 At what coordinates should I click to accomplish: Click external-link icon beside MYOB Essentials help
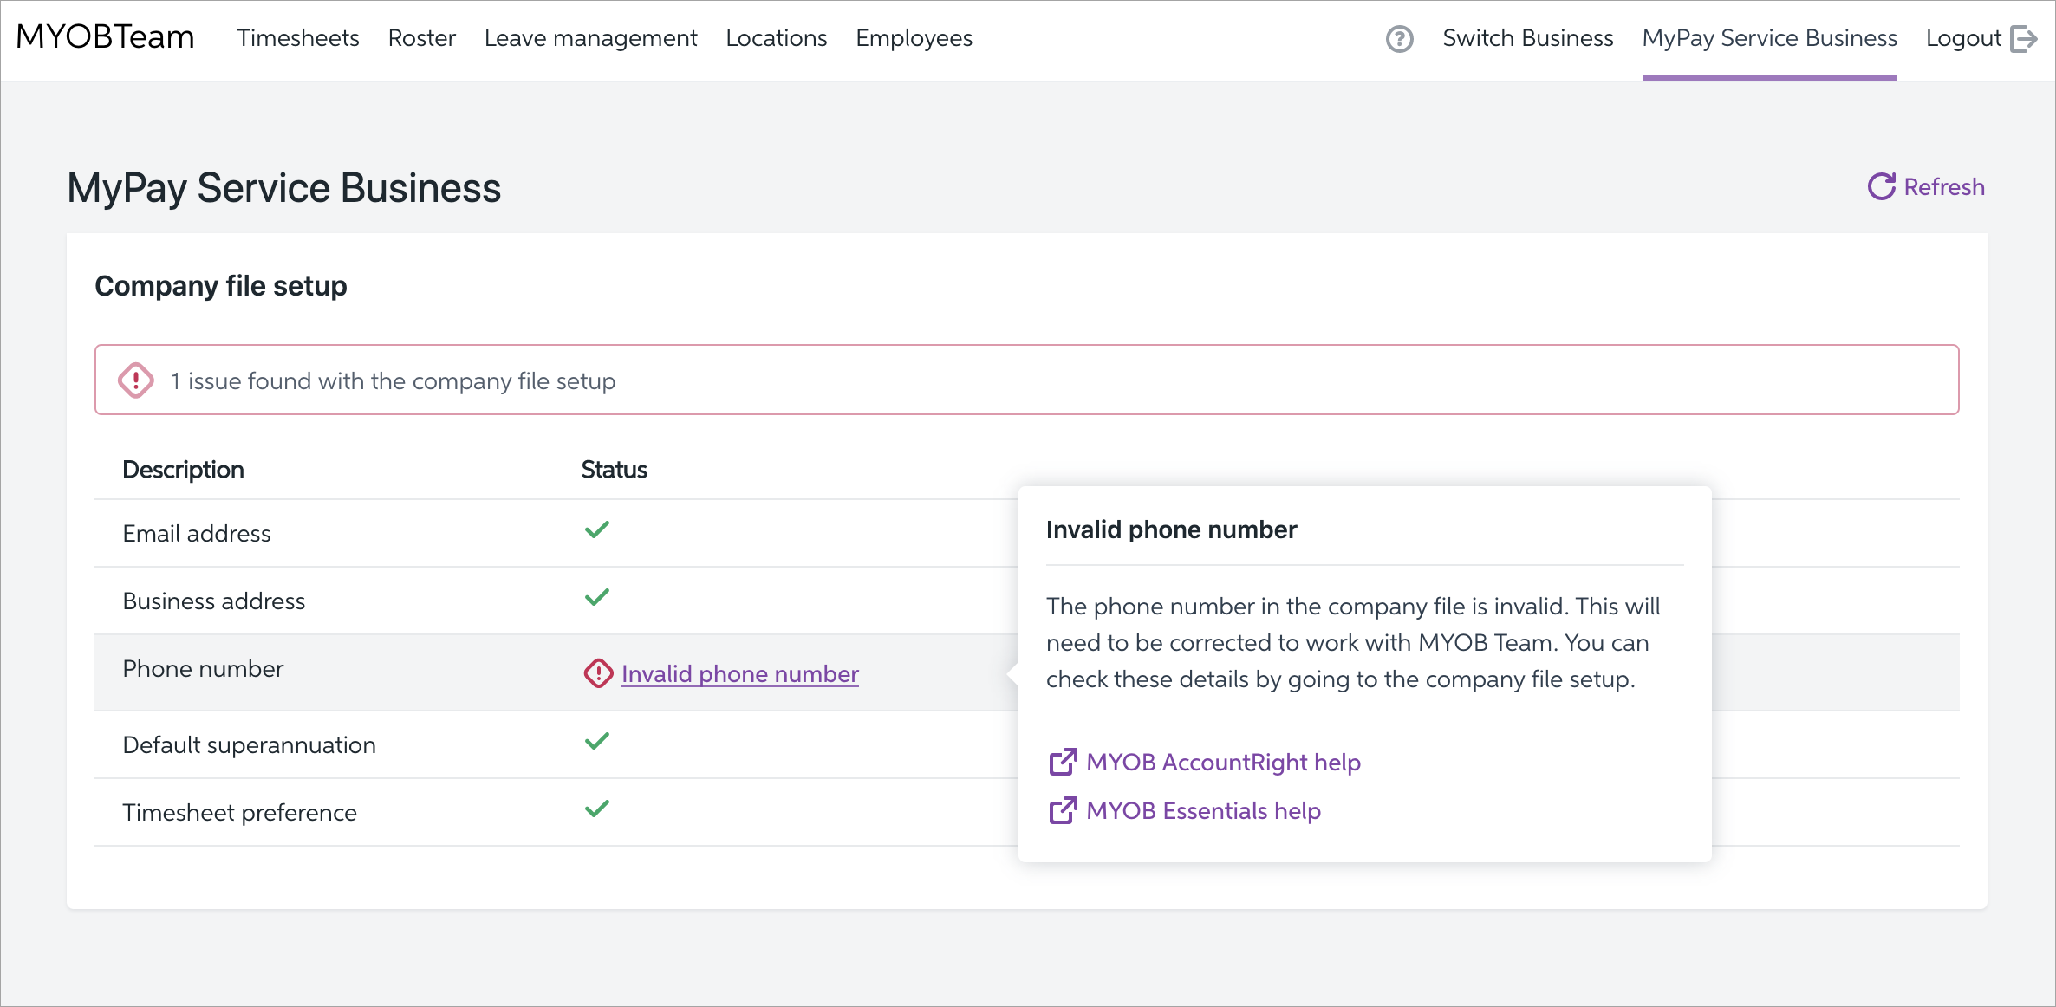(x=1063, y=810)
